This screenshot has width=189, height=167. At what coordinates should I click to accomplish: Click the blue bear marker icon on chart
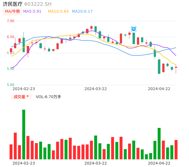click(134, 29)
